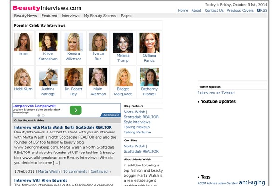Screen dimensions: 279x186
Task: Click Continued to read the full article
Action: [x=100, y=172]
